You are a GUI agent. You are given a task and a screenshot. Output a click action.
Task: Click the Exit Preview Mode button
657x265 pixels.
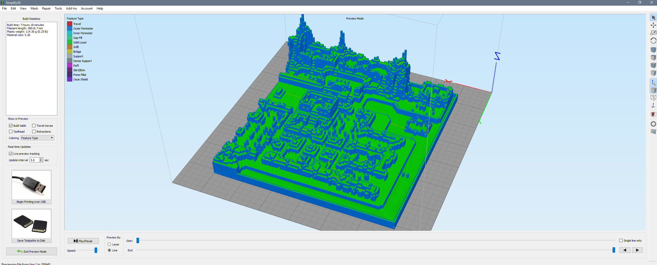point(32,251)
